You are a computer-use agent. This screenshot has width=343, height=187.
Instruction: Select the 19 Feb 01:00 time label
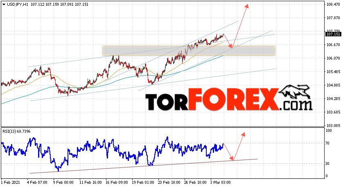(143, 182)
